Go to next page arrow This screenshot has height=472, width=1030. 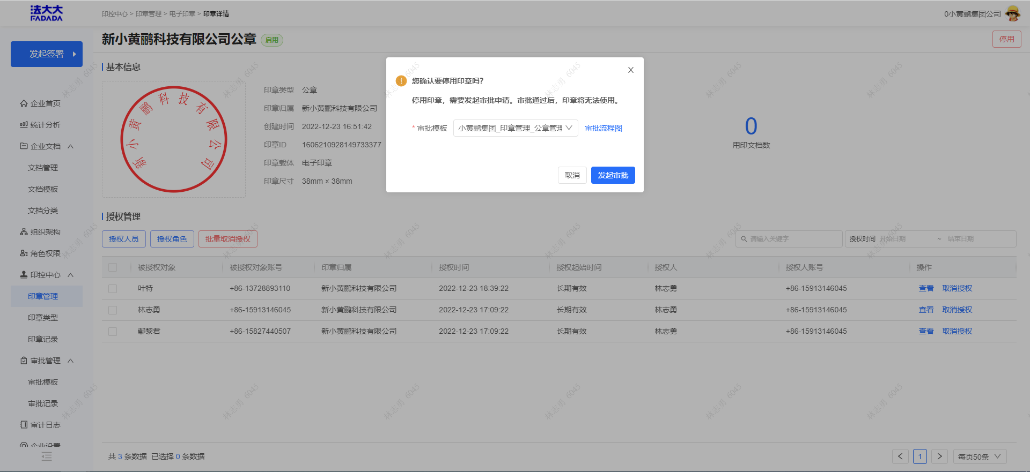(939, 456)
